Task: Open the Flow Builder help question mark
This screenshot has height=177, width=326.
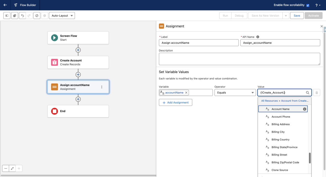Action: pos(317,5)
